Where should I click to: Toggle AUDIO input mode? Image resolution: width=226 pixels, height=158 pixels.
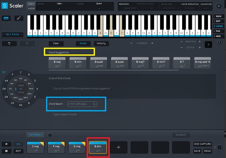(x=31, y=9)
